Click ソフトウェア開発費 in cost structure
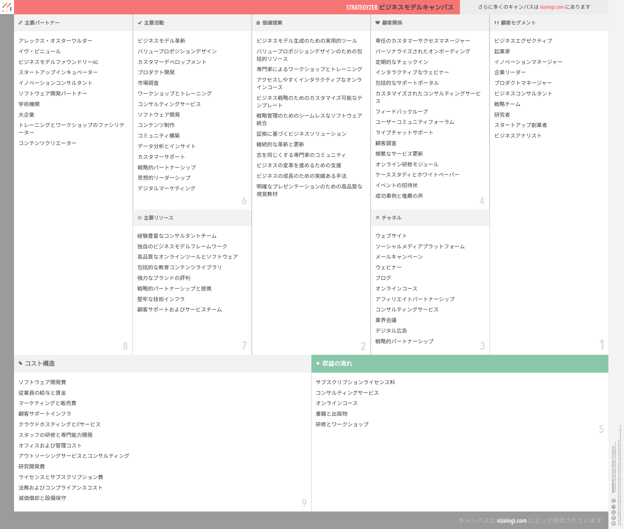Screen dimensions: 624x529 (42, 382)
